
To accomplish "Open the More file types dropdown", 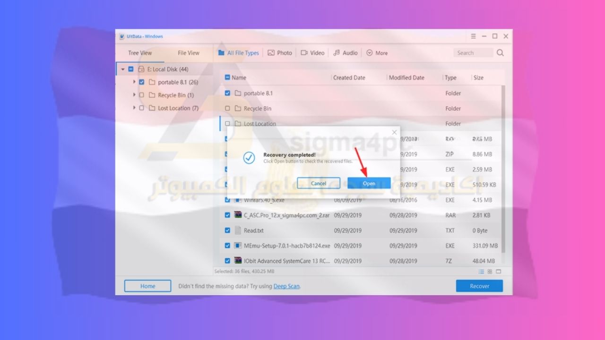I will (377, 53).
